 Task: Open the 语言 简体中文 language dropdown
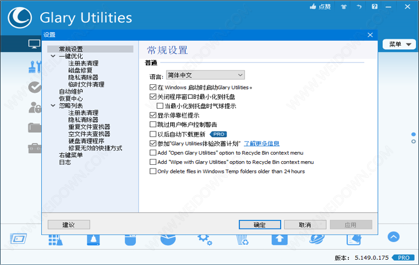(205, 75)
